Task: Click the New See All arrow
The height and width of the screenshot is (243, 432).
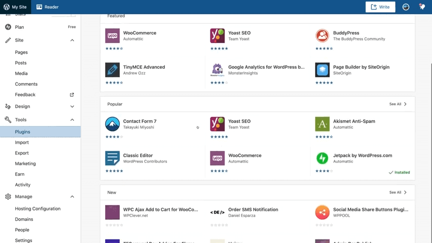Action: [x=405, y=192]
